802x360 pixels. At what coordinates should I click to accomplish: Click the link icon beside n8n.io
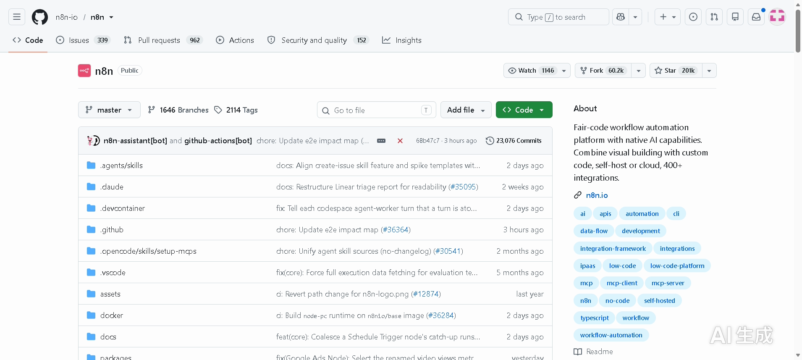(x=578, y=195)
